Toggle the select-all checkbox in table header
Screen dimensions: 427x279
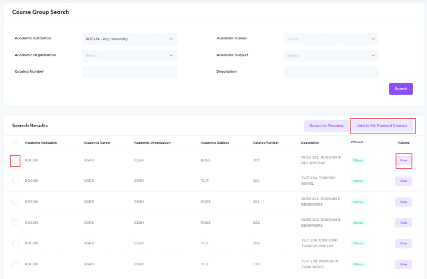[15, 143]
